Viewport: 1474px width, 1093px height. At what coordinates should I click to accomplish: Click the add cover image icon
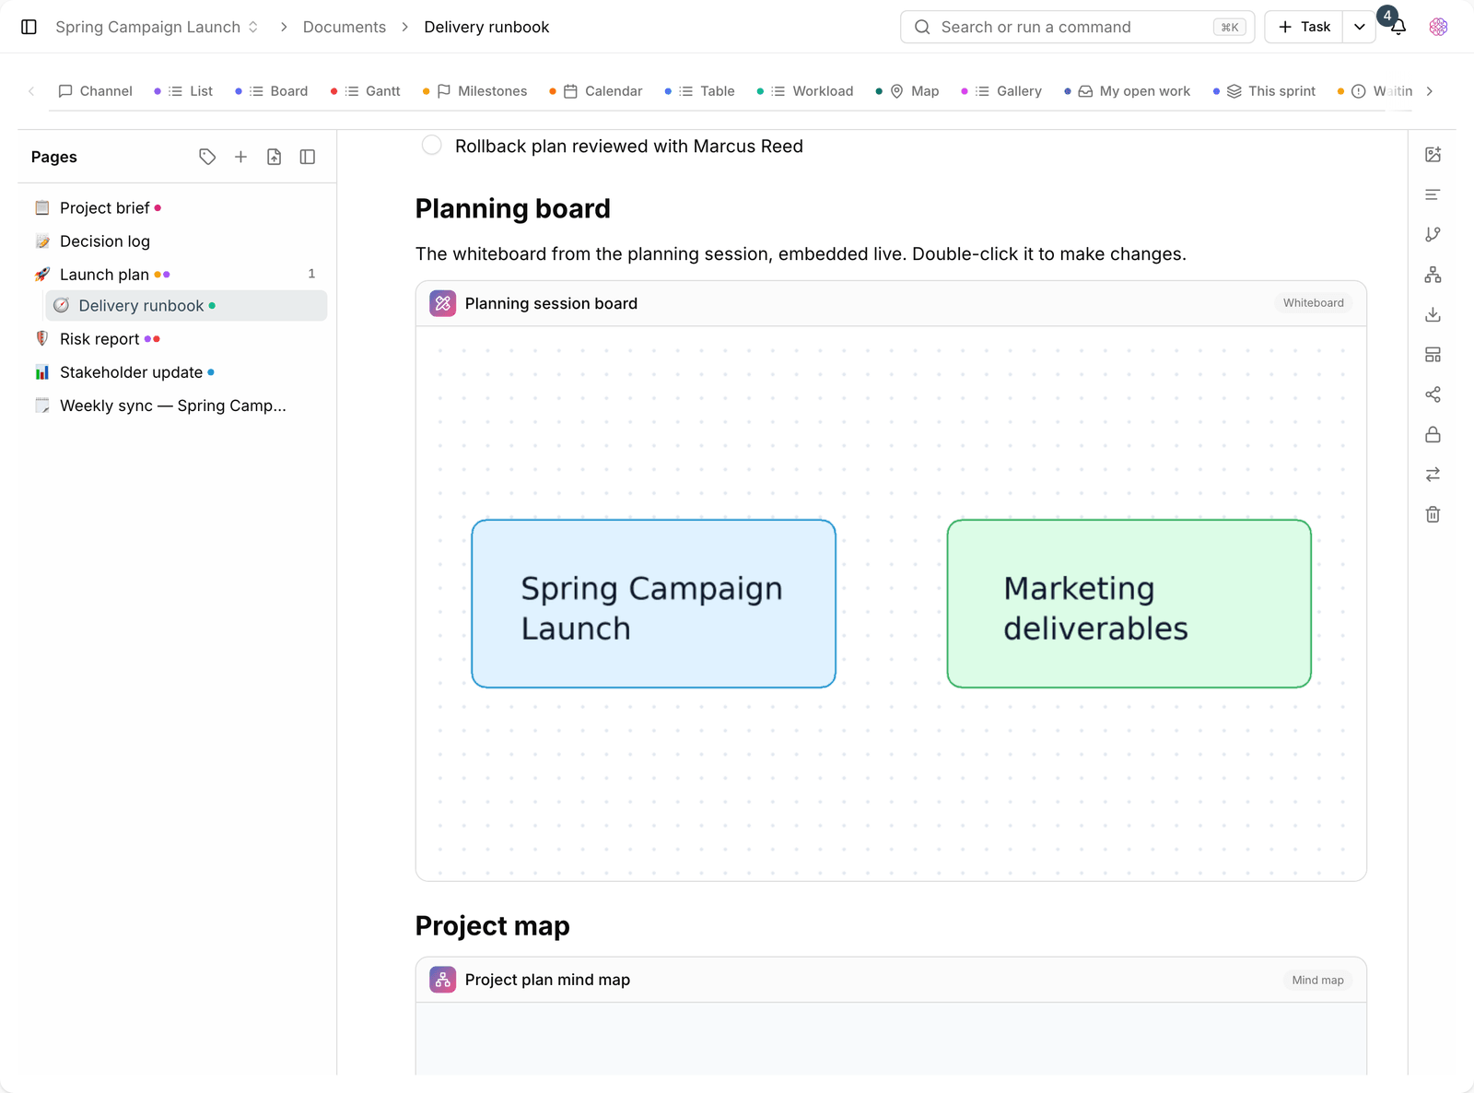coord(1433,155)
